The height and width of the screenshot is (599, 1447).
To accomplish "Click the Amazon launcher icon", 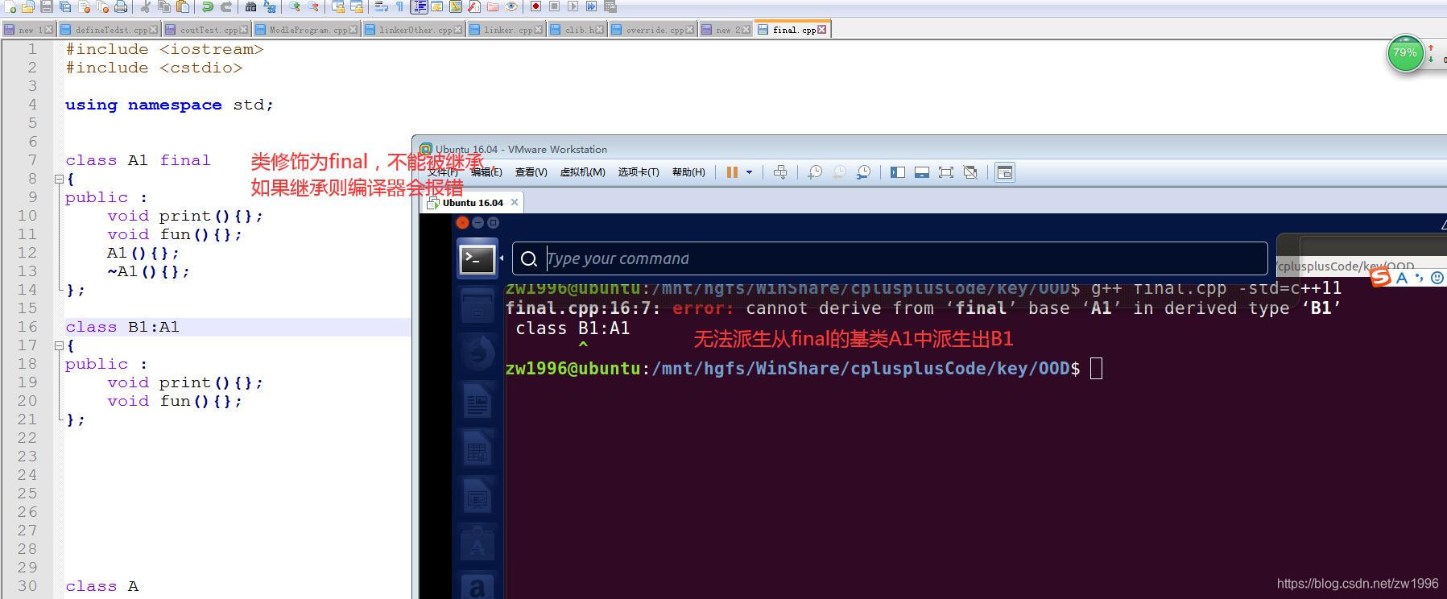I will tap(478, 587).
